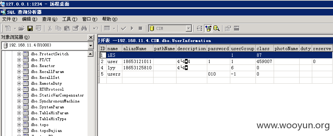Viewport: 333px width, 136px height.
Task: Select dbo.TableHisParam table in tree
Action: 49,113
